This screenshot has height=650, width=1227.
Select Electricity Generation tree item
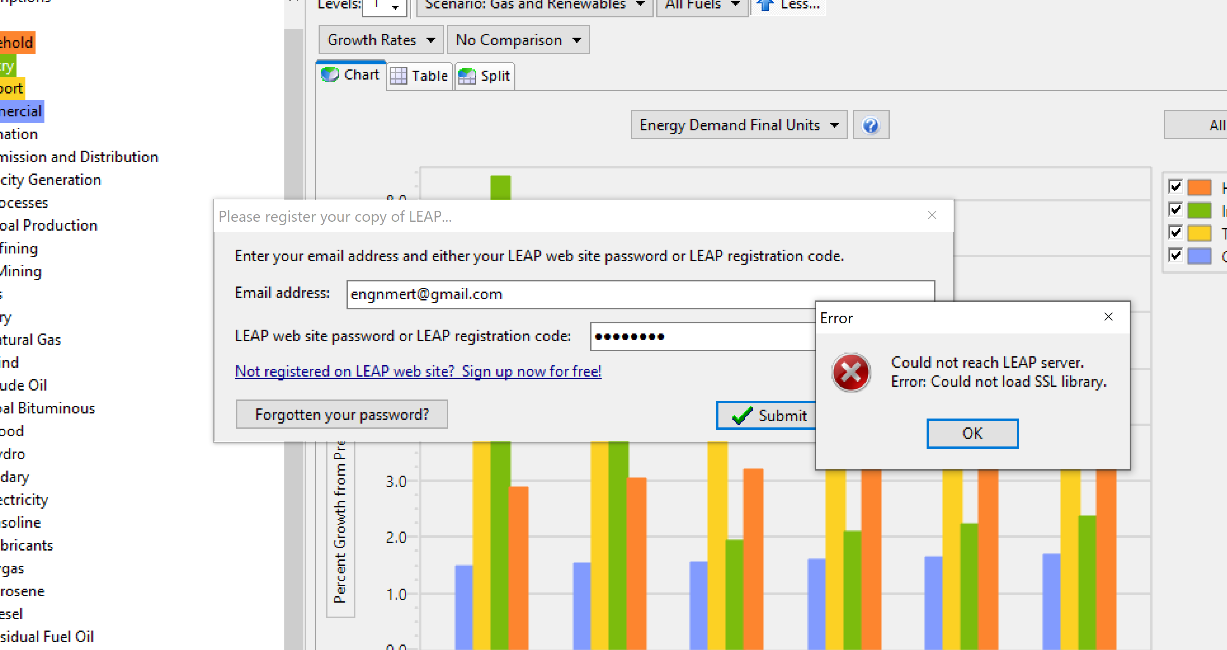[x=50, y=180]
